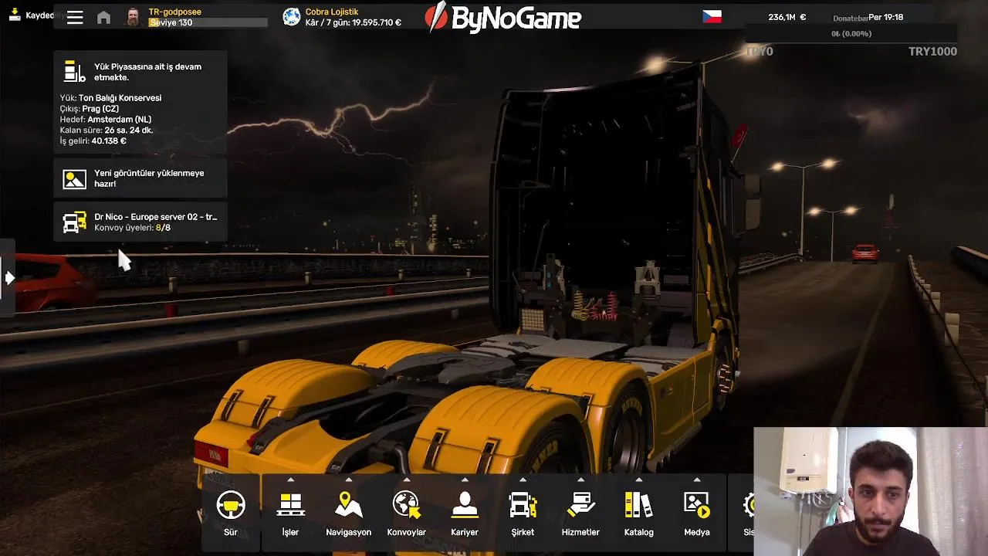Image resolution: width=988 pixels, height=556 pixels.
Task: Expand the arrow above Medya
Action: (x=697, y=480)
